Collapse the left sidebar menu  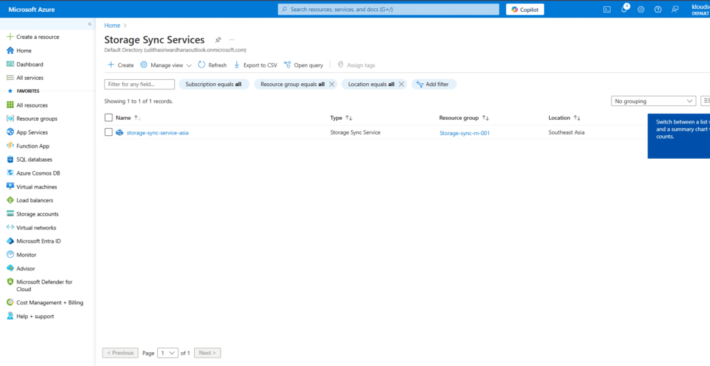pos(89,24)
